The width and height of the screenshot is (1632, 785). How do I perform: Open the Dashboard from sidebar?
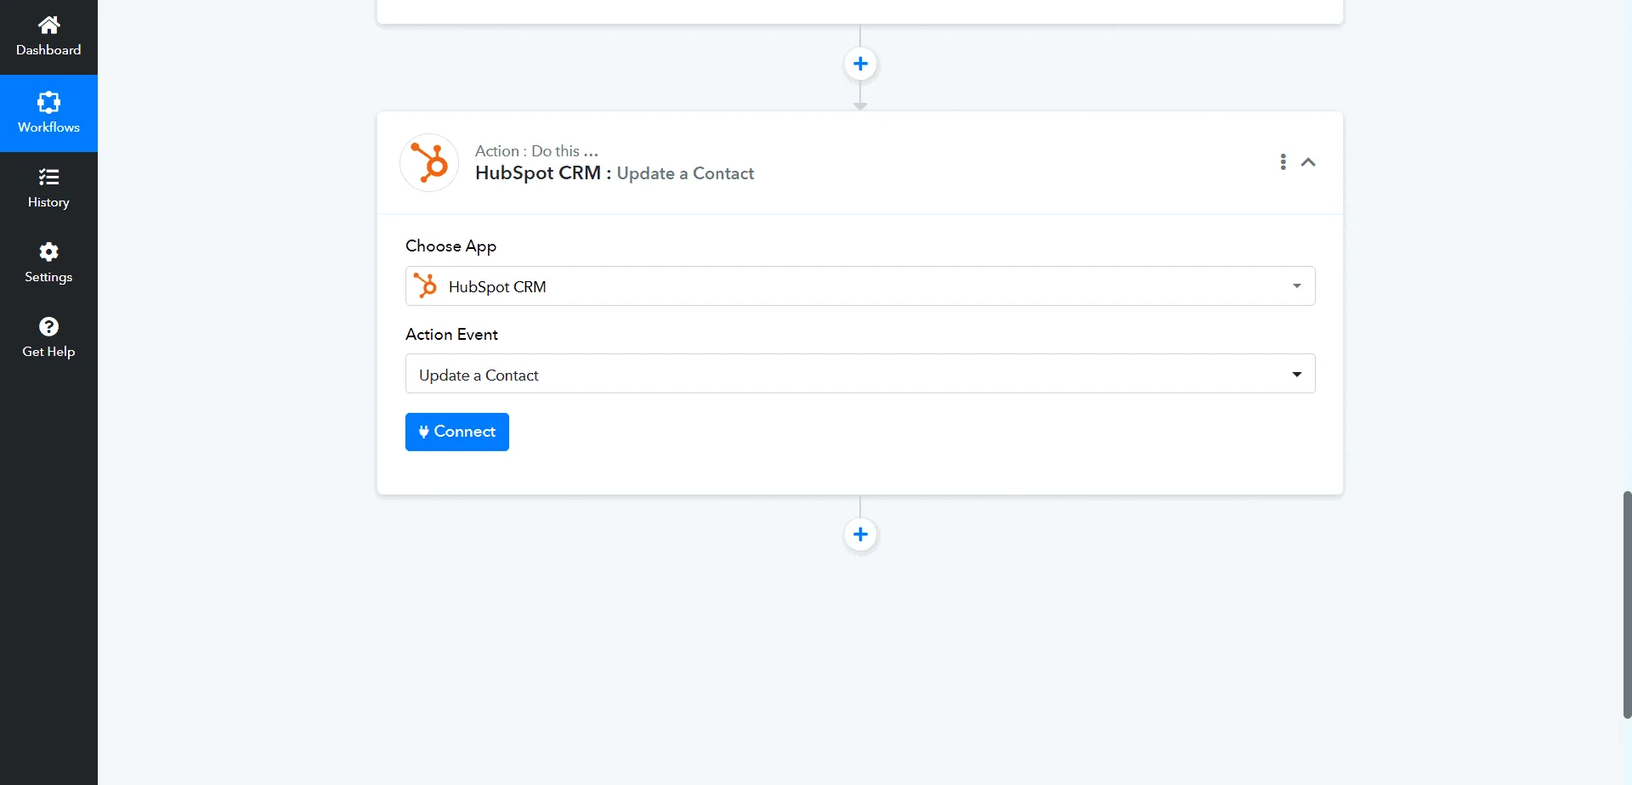click(48, 37)
